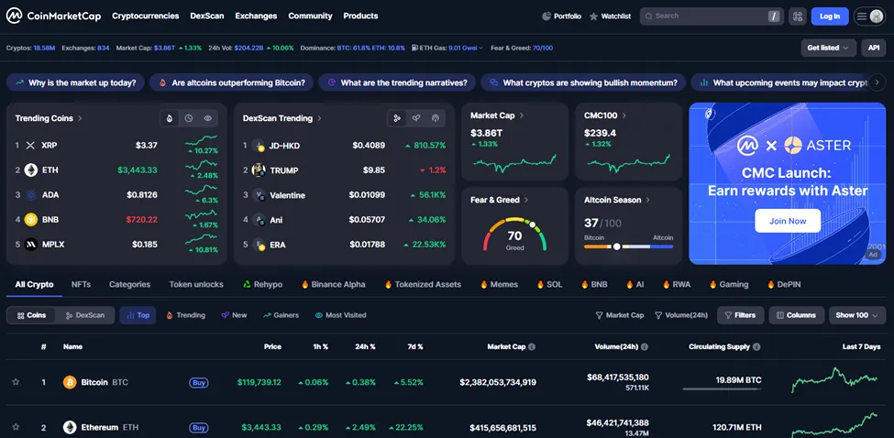Expand Trending Coins chevron header
The image size is (894, 438).
(49, 118)
